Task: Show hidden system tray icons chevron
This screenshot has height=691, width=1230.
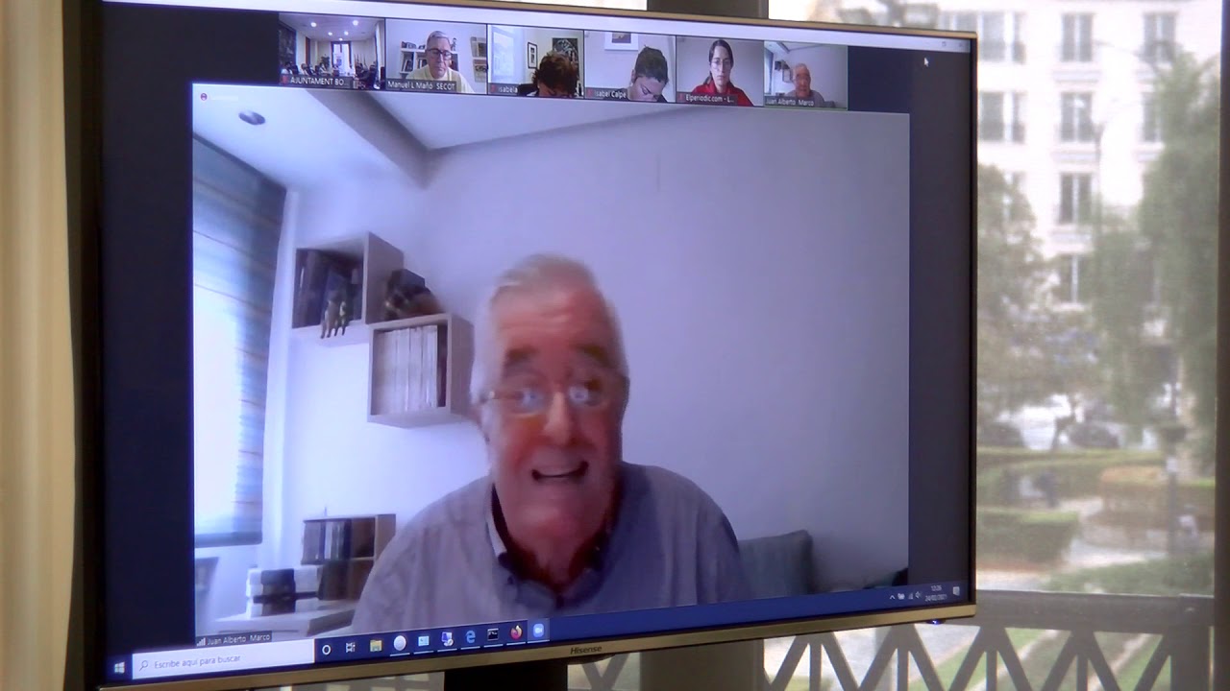Action: click(x=892, y=597)
